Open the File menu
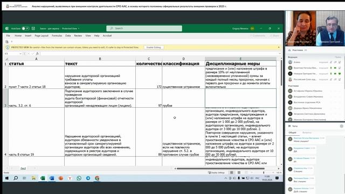This screenshot has height=194, width=345. tap(8, 36)
